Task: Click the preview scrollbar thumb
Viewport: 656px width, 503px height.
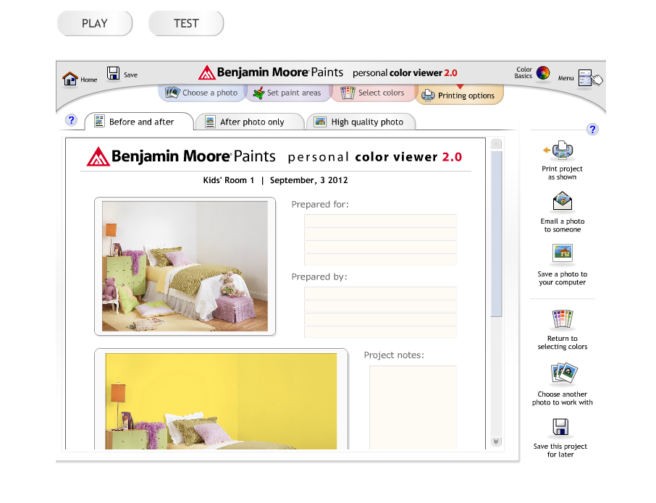Action: click(496, 234)
